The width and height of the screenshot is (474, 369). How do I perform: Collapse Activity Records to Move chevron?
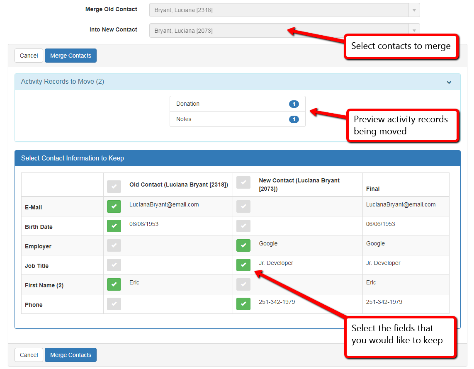click(x=449, y=82)
